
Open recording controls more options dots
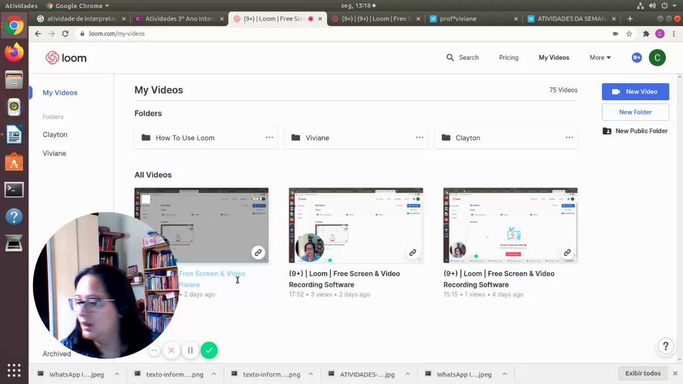pyautogui.click(x=154, y=350)
